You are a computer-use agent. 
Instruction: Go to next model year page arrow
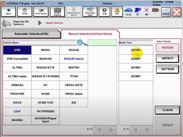[147, 129]
